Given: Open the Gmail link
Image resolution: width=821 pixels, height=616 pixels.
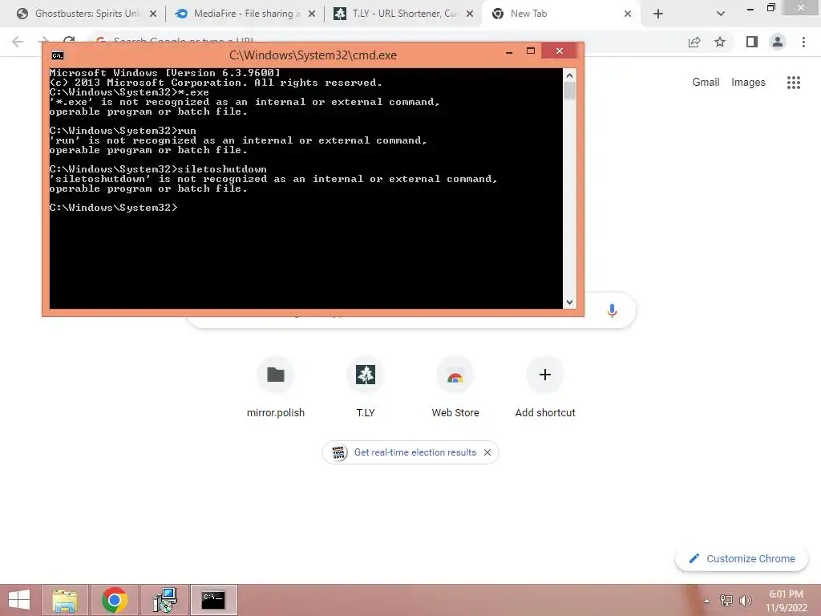Looking at the screenshot, I should [706, 83].
